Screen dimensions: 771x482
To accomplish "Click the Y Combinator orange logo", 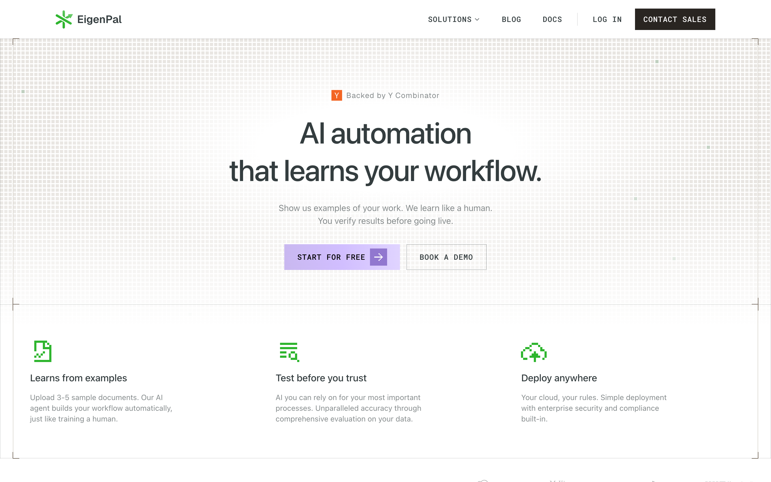I will pos(337,95).
